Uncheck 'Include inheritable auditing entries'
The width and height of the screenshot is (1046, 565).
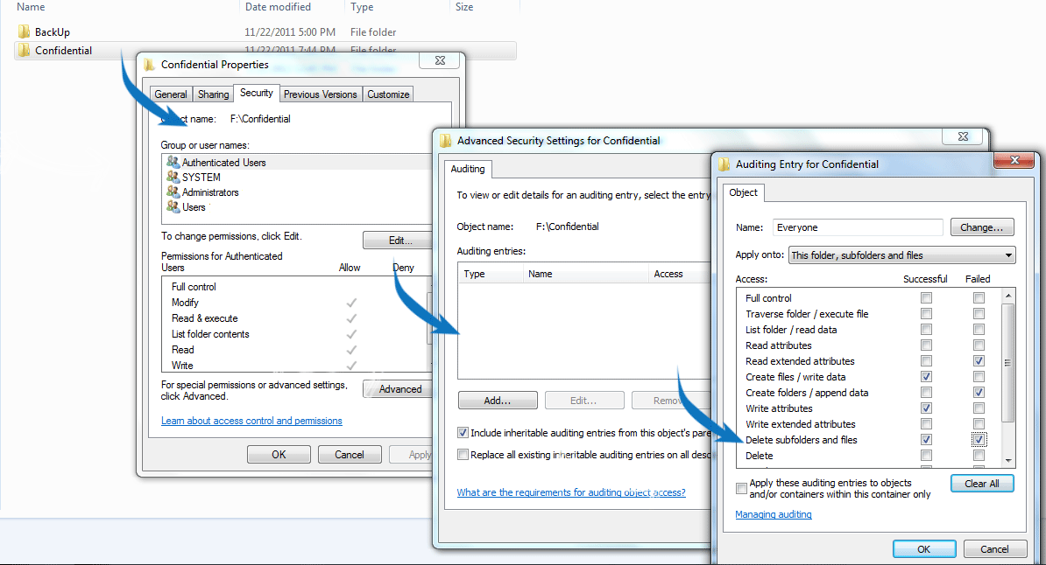tap(461, 432)
